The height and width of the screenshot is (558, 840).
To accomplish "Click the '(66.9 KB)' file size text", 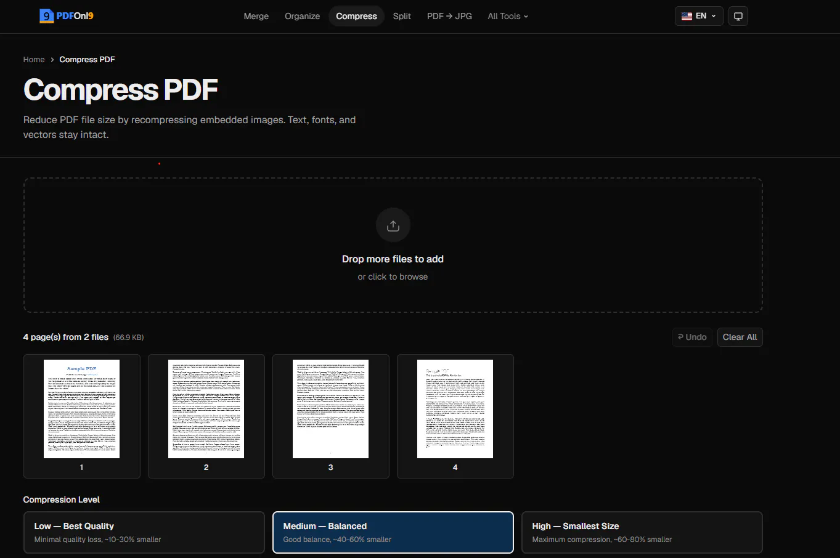I will tap(128, 338).
